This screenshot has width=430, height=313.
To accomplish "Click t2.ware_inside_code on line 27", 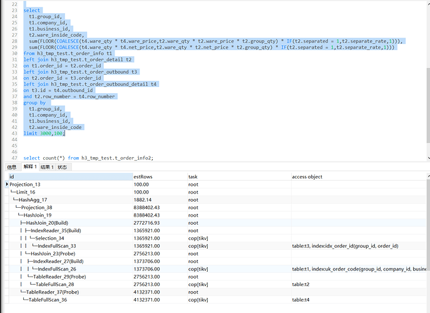I will click(x=56, y=35).
